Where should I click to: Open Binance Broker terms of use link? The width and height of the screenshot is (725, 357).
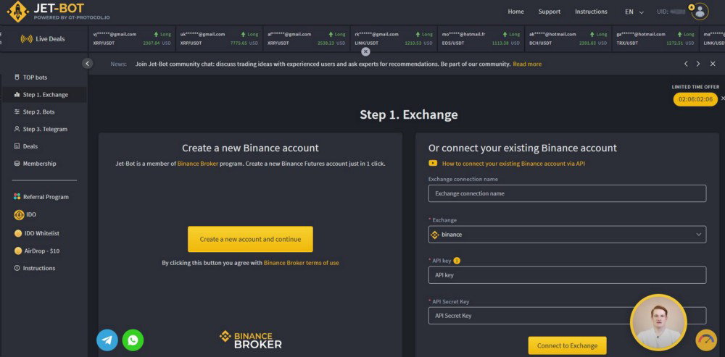(x=301, y=263)
